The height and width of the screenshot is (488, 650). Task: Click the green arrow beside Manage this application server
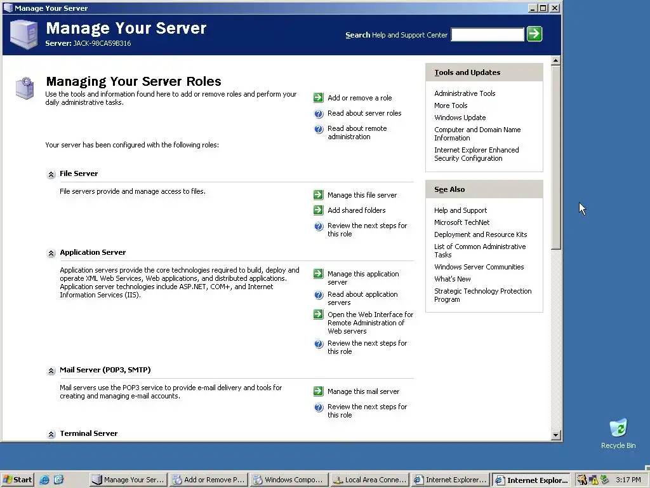(x=319, y=273)
